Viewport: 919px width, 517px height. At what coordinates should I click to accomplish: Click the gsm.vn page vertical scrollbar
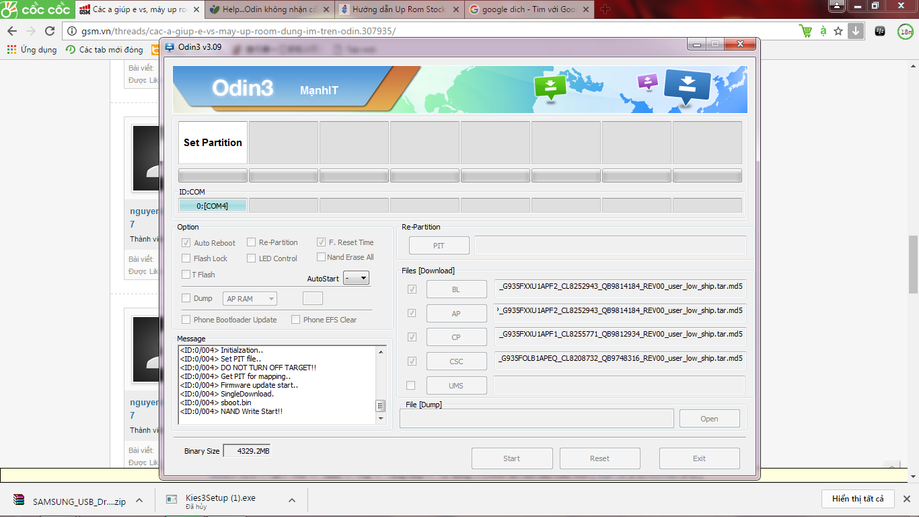[x=913, y=264]
